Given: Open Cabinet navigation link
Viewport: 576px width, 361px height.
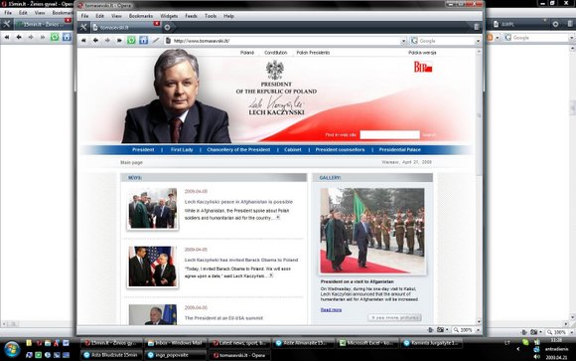Looking at the screenshot, I should 293,150.
